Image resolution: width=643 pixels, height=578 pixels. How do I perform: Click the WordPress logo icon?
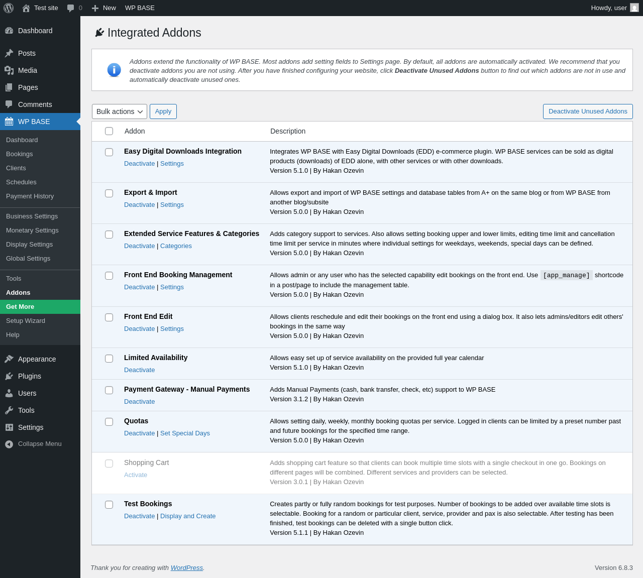click(x=9, y=8)
